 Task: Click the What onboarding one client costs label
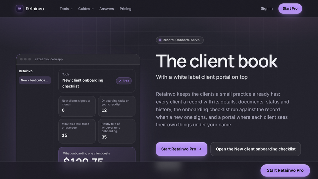click(86, 153)
